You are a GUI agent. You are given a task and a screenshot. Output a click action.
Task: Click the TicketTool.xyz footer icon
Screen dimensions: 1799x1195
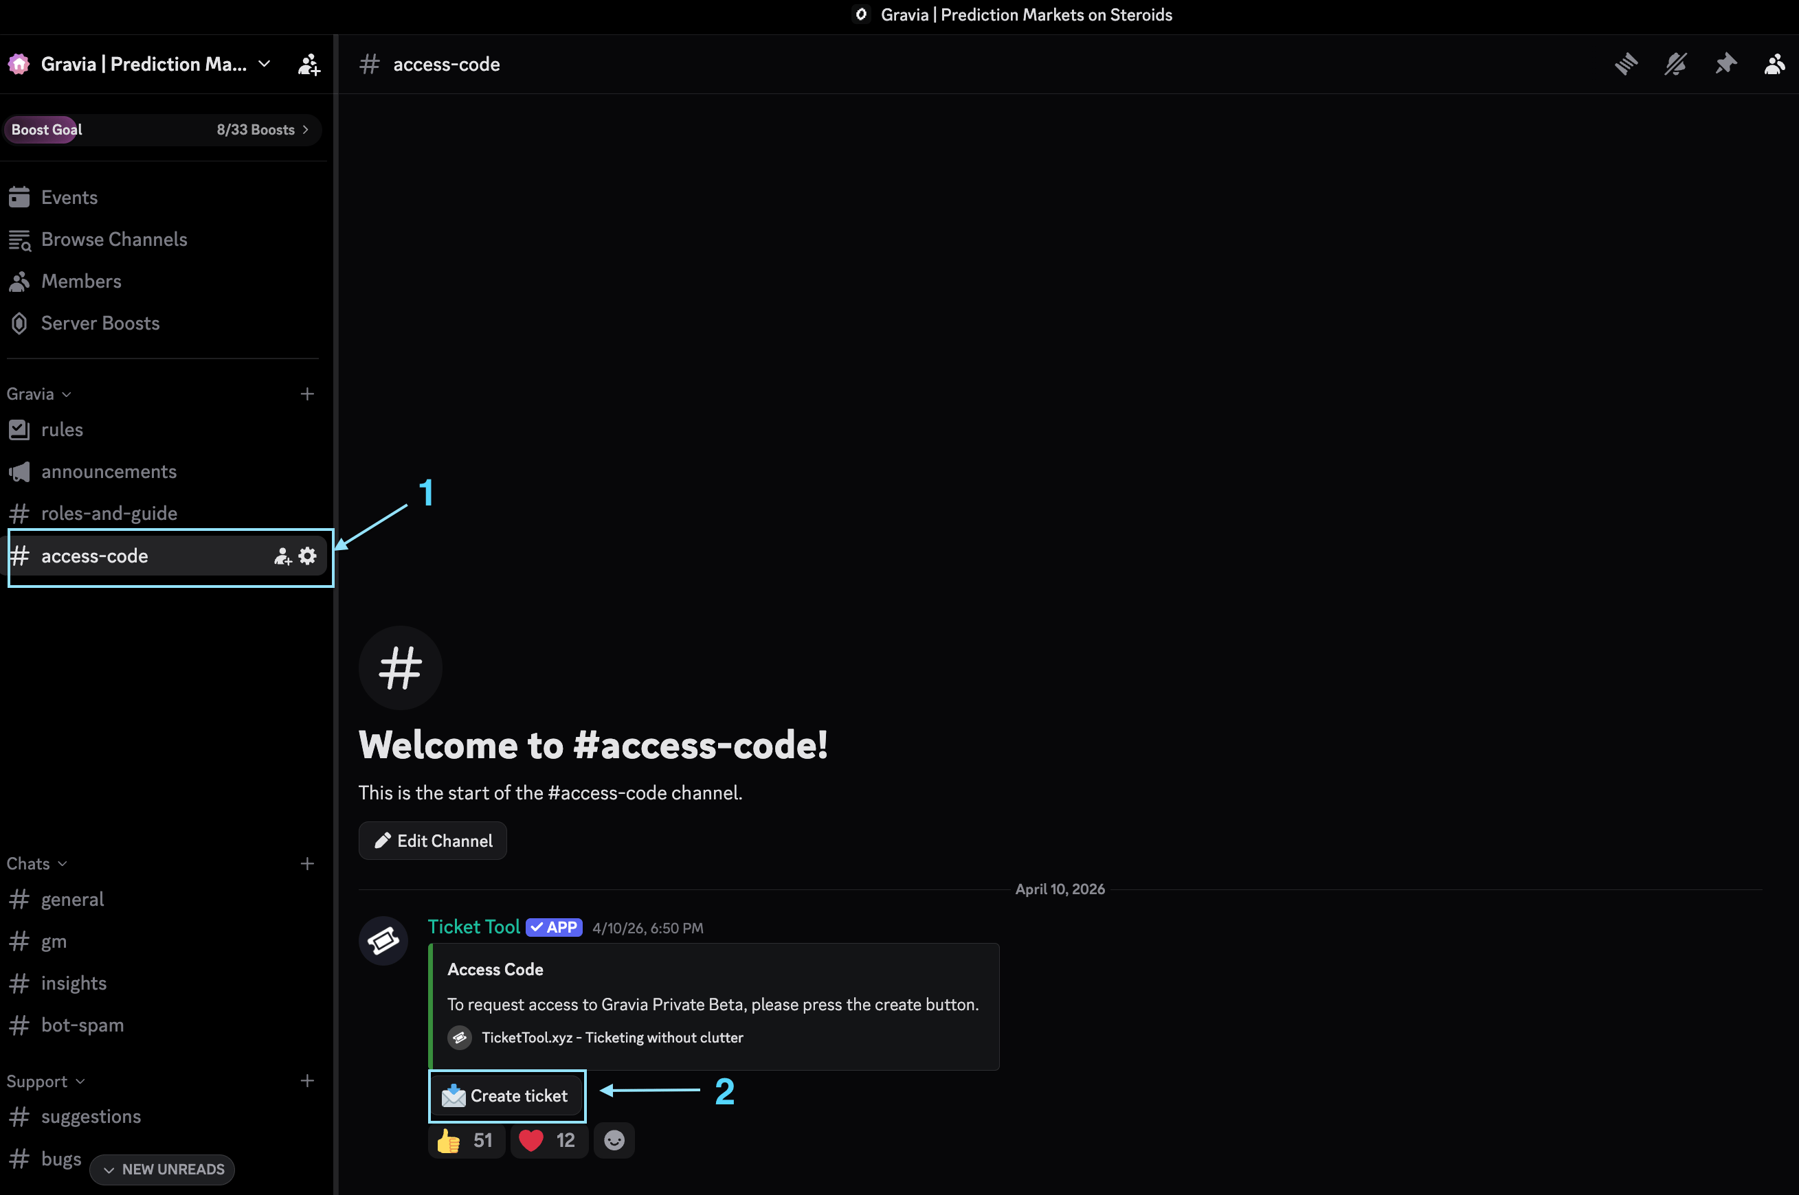point(459,1037)
